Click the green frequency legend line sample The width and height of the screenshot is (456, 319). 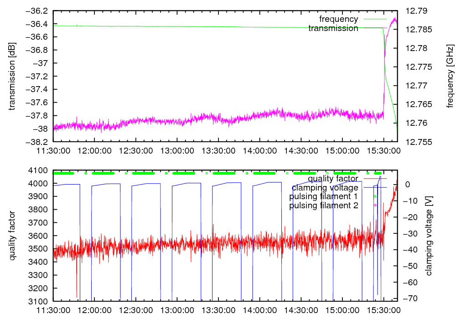tap(374, 19)
